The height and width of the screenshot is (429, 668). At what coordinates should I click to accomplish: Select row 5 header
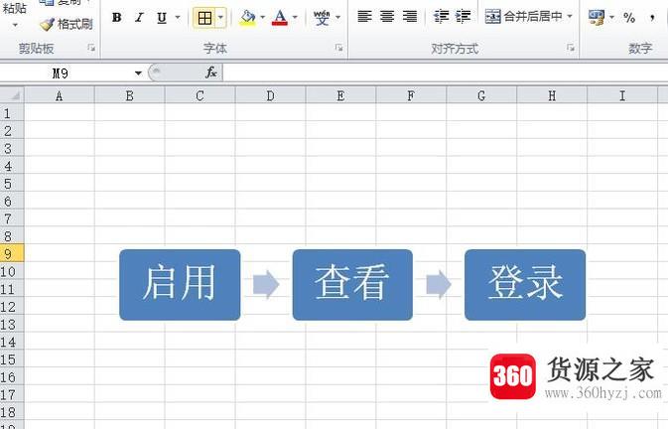(x=12, y=184)
